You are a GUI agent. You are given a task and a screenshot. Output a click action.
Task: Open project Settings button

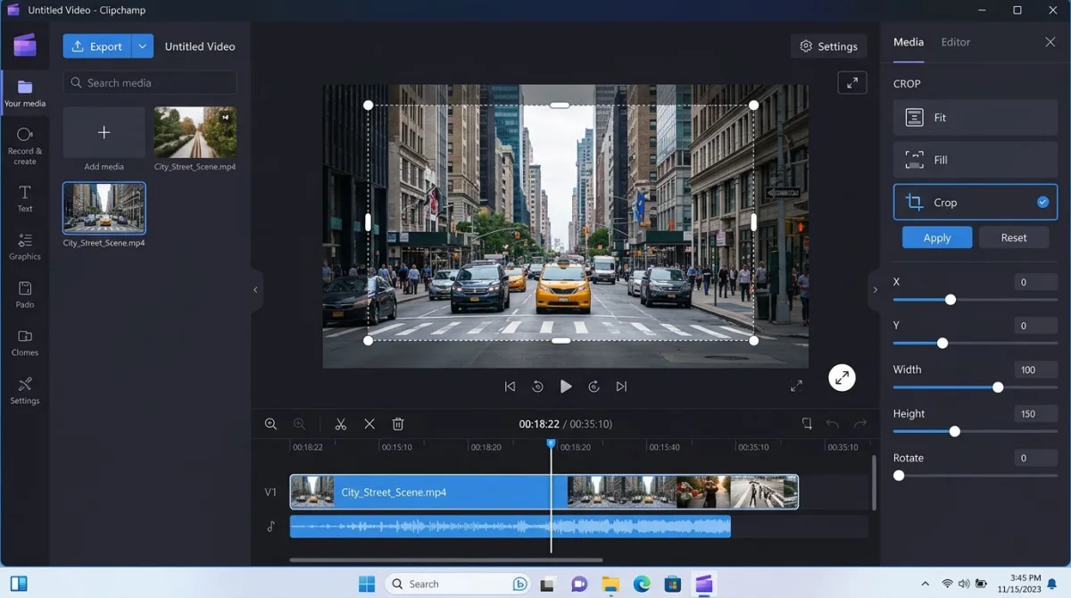829,46
